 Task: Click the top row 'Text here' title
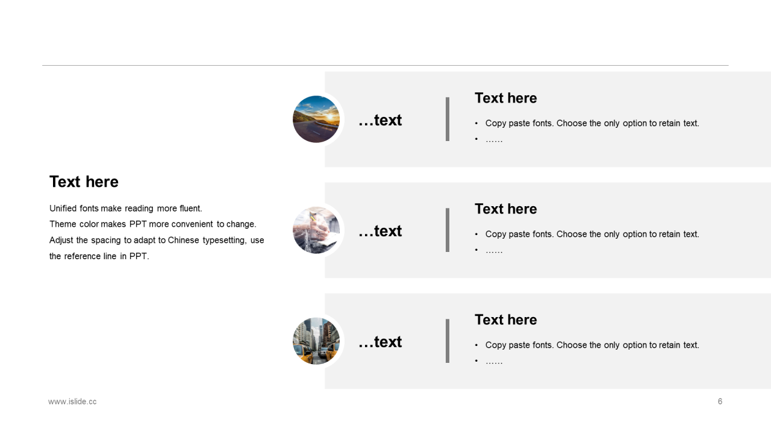[505, 98]
